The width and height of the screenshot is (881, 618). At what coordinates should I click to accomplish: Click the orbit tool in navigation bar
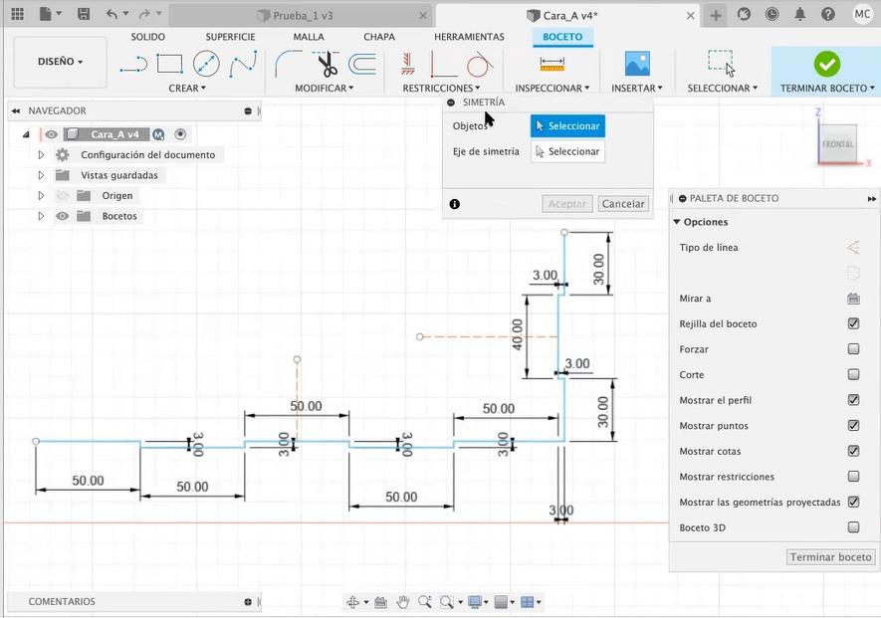click(352, 602)
